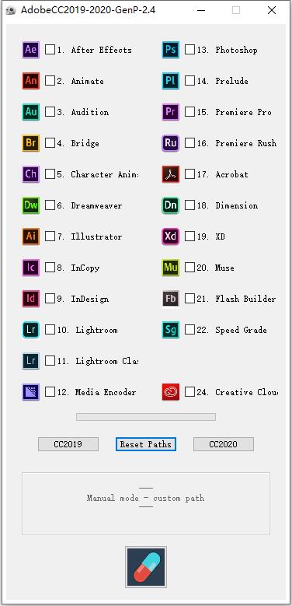The height and width of the screenshot is (606, 292).
Task: Select the Illustrator Ai icon
Action: [31, 236]
